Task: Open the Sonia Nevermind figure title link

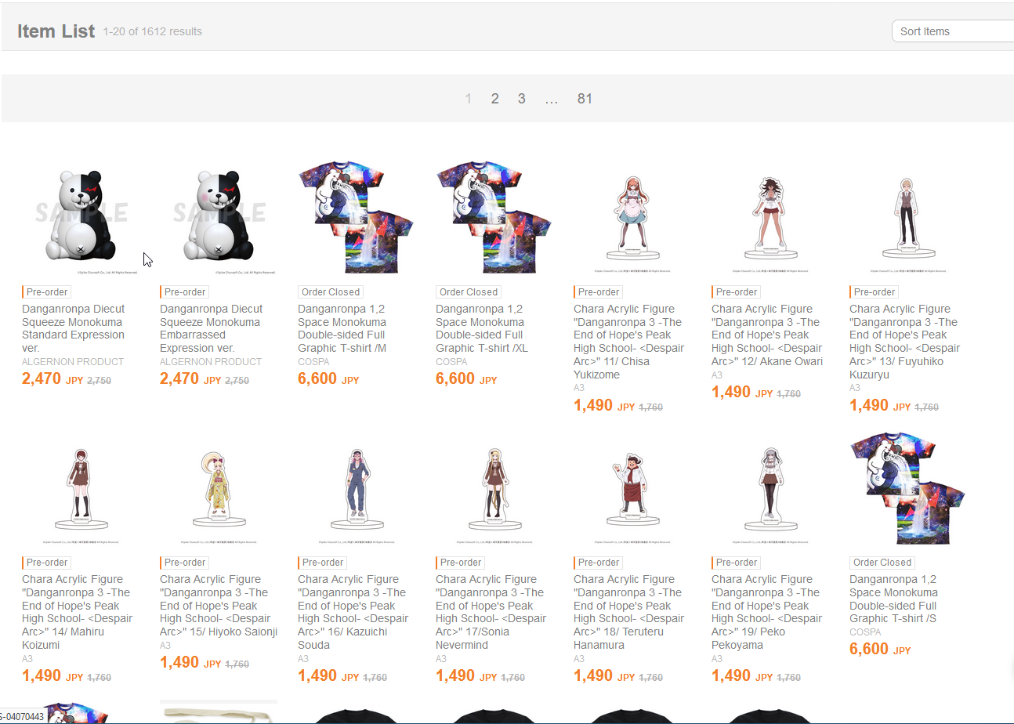Action: [491, 611]
